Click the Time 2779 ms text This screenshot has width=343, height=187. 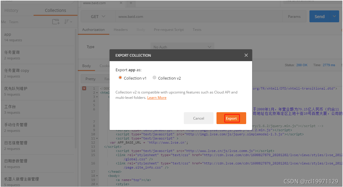click(324, 65)
